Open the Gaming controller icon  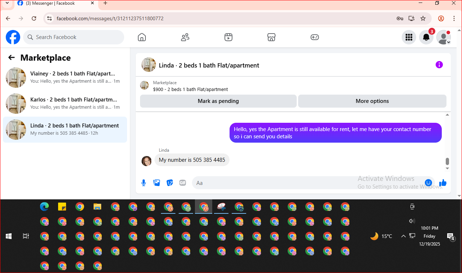(315, 37)
